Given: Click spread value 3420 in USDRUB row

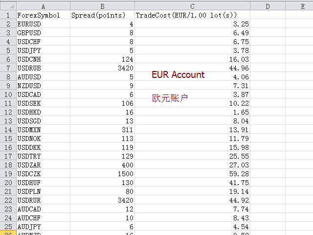Looking at the screenshot, I should pos(102,68).
